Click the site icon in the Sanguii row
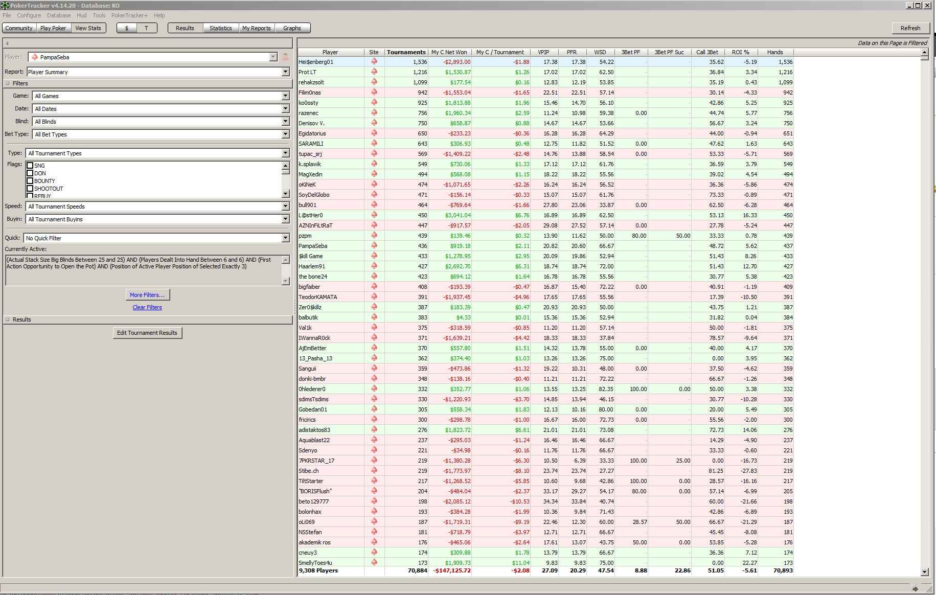 (x=374, y=368)
